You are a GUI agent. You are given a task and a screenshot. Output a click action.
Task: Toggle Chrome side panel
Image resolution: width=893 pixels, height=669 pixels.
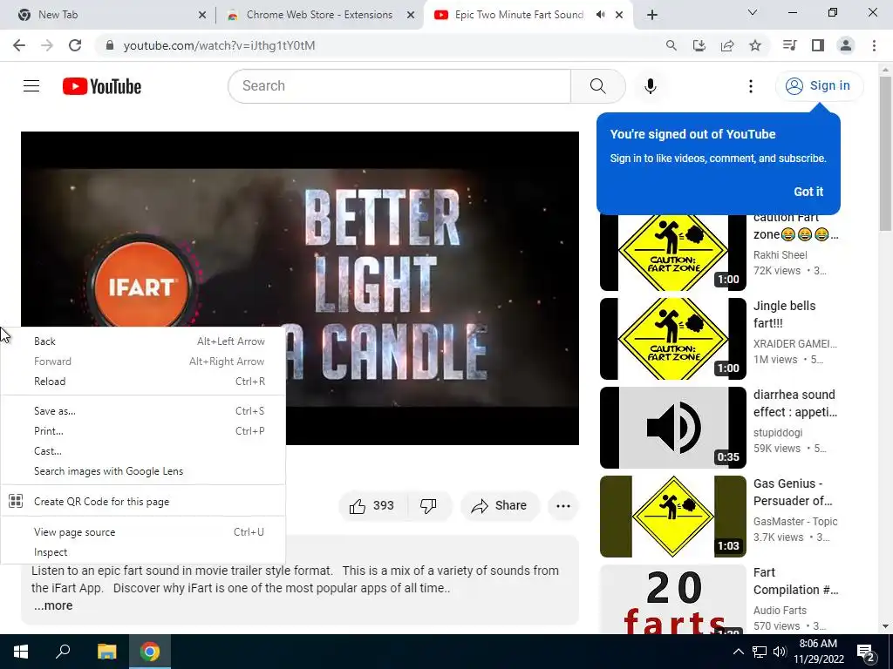pos(818,45)
